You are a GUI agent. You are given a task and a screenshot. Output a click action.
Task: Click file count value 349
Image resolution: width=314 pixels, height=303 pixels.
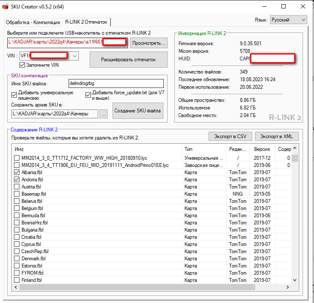[244, 71]
